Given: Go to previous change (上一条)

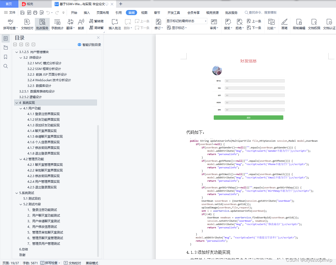Looking at the screenshot, I should pyautogui.click(x=254, y=21).
